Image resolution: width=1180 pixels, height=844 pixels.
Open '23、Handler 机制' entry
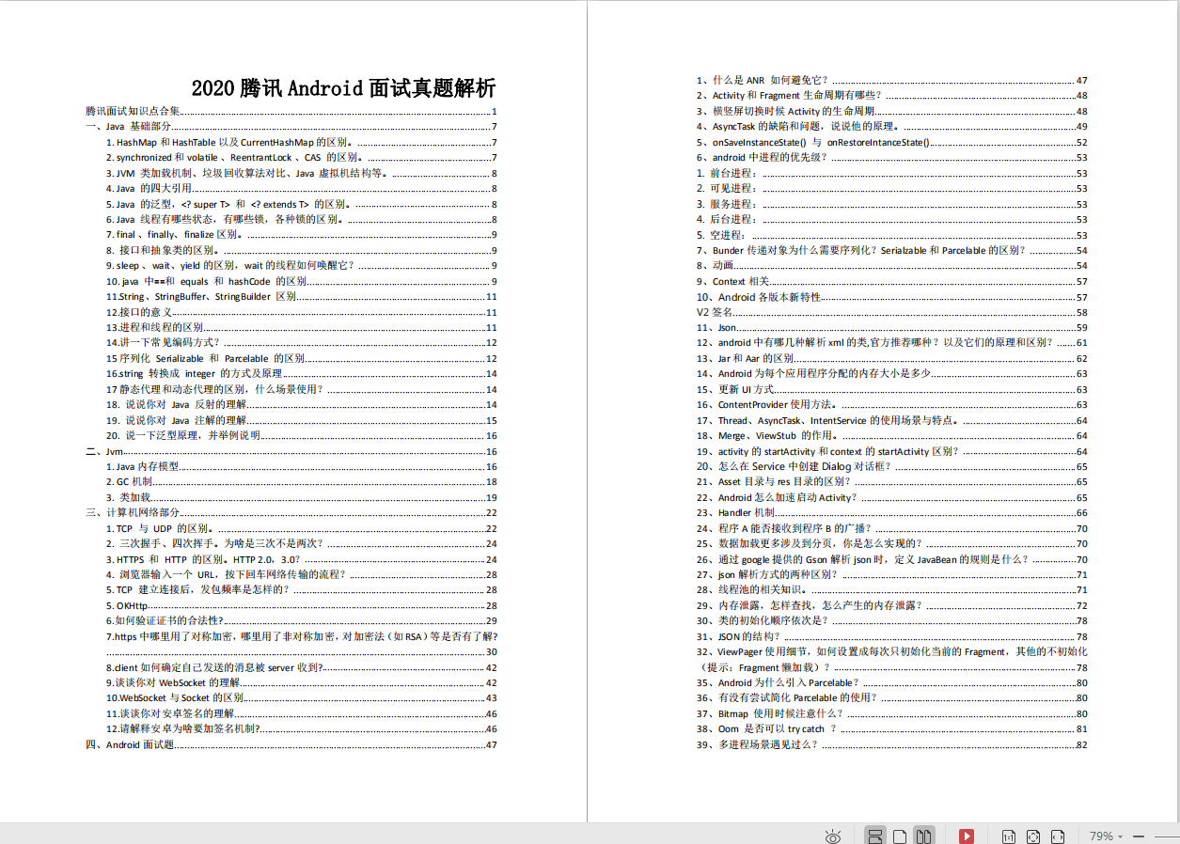click(892, 513)
